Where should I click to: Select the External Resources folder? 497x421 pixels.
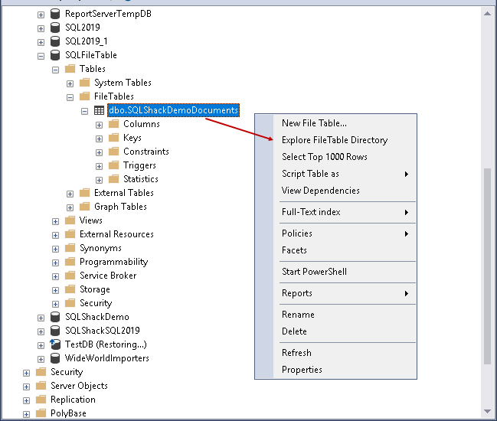point(116,234)
